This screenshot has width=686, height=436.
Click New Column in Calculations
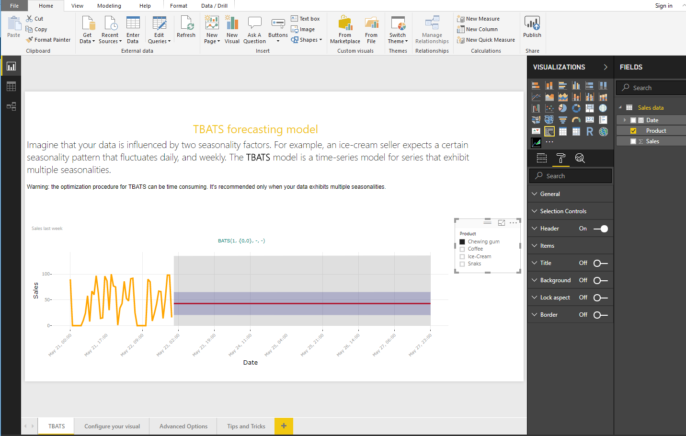[478, 29]
